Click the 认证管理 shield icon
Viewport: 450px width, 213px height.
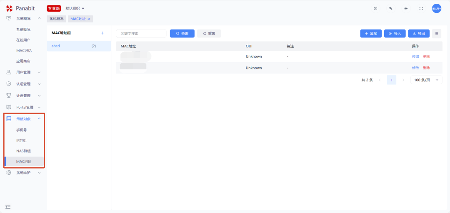(9, 84)
